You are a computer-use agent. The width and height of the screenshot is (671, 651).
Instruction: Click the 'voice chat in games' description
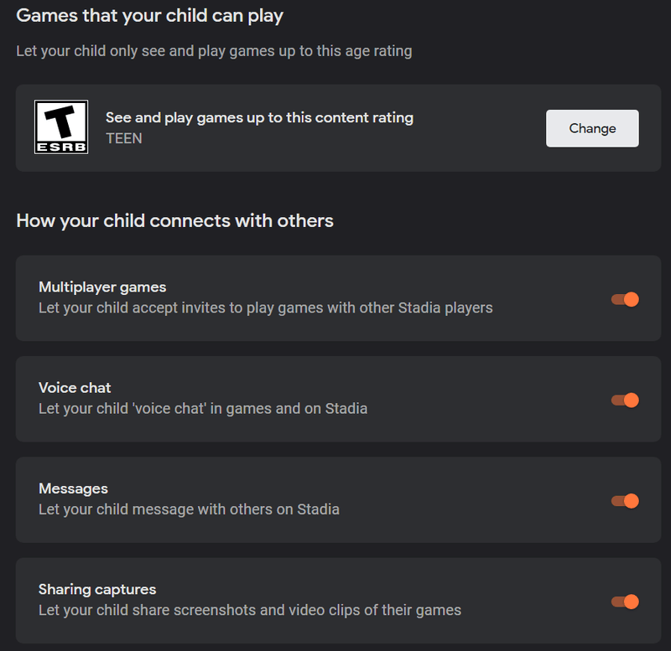coord(203,409)
